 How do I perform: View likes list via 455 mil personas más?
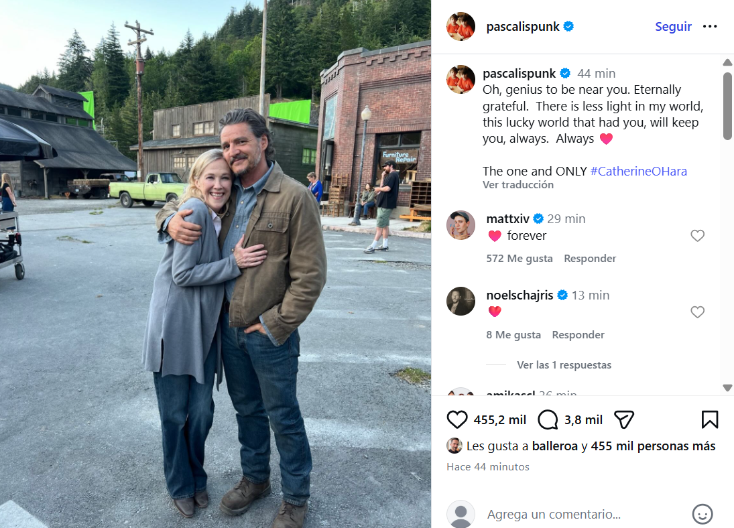point(653,446)
